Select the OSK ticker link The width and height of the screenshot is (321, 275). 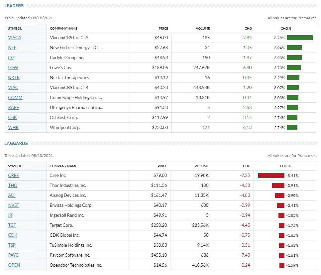coord(12,118)
